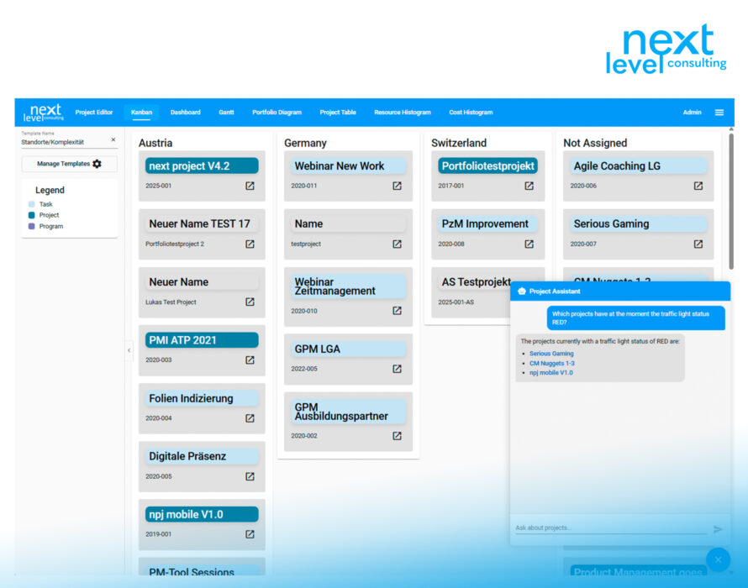Screen dimensions: 748x588
Task: Open the hamburger menu in top bar
Action: [719, 113]
